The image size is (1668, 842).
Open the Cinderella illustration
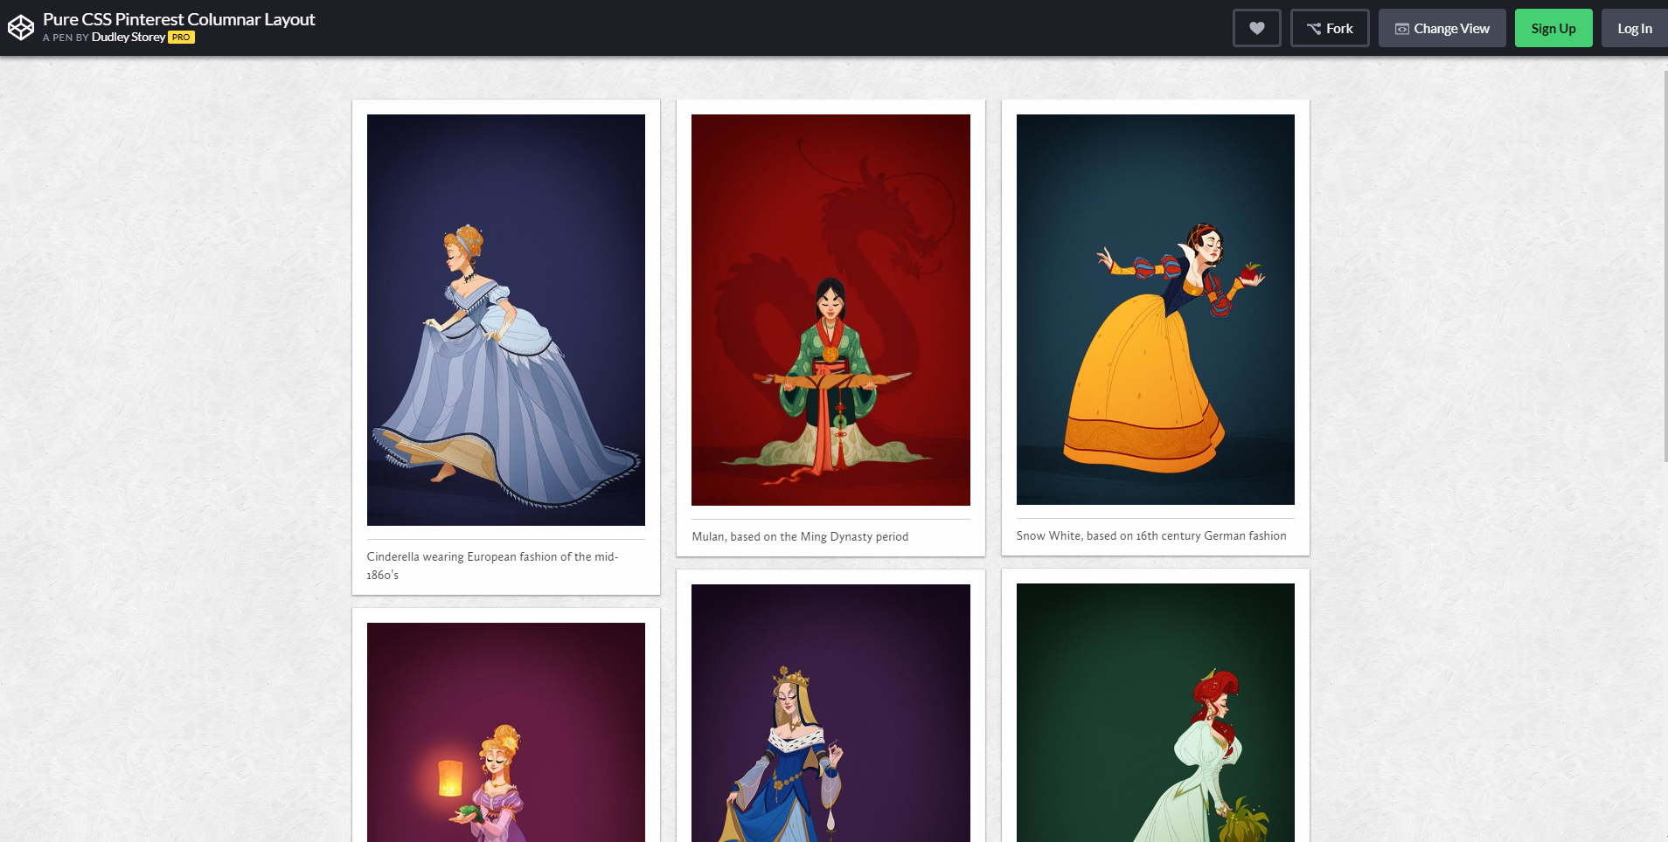tap(506, 320)
